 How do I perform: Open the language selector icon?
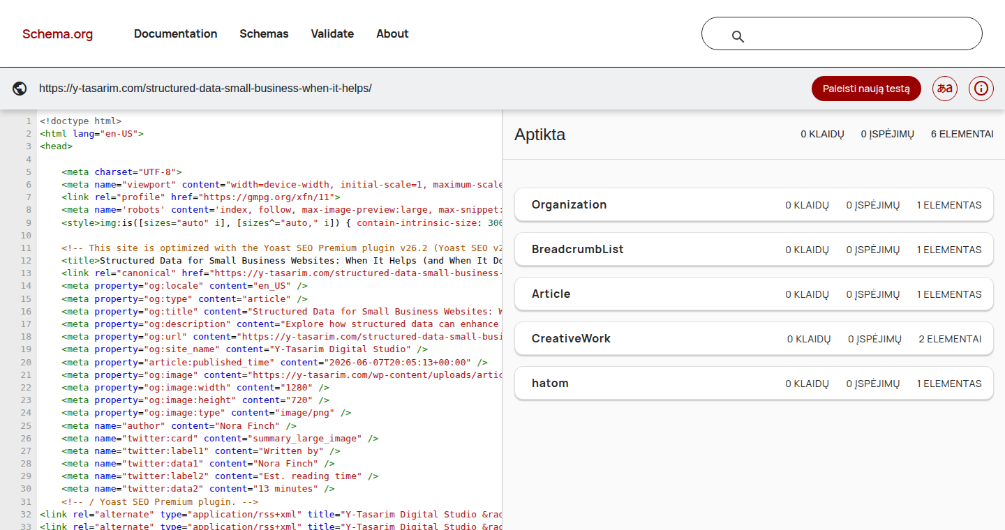pos(945,89)
